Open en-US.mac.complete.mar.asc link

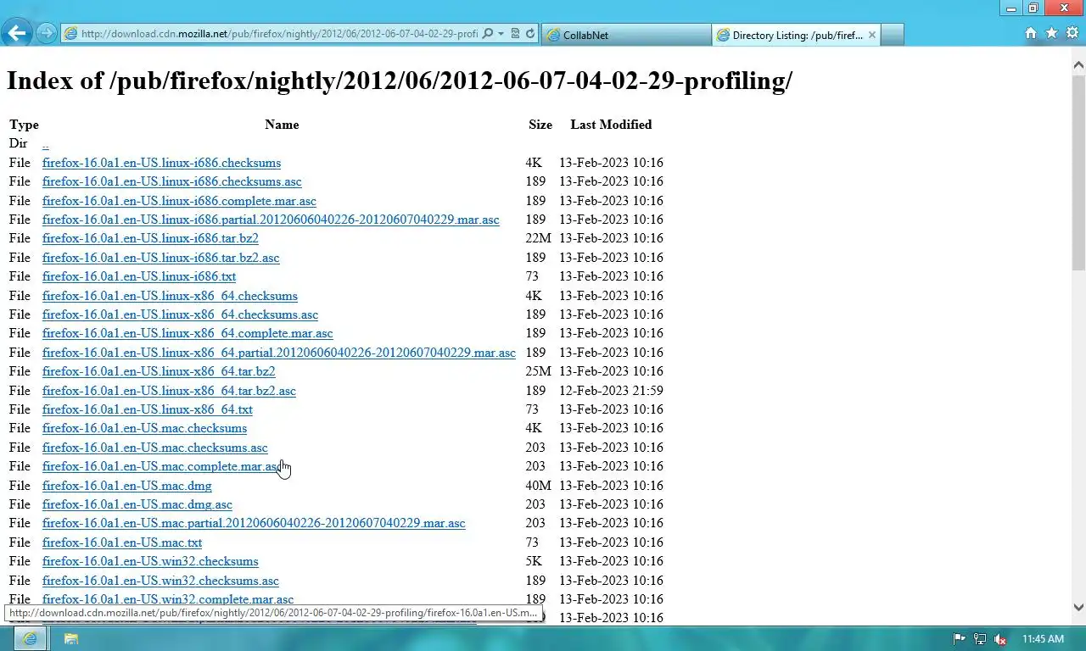(162, 466)
